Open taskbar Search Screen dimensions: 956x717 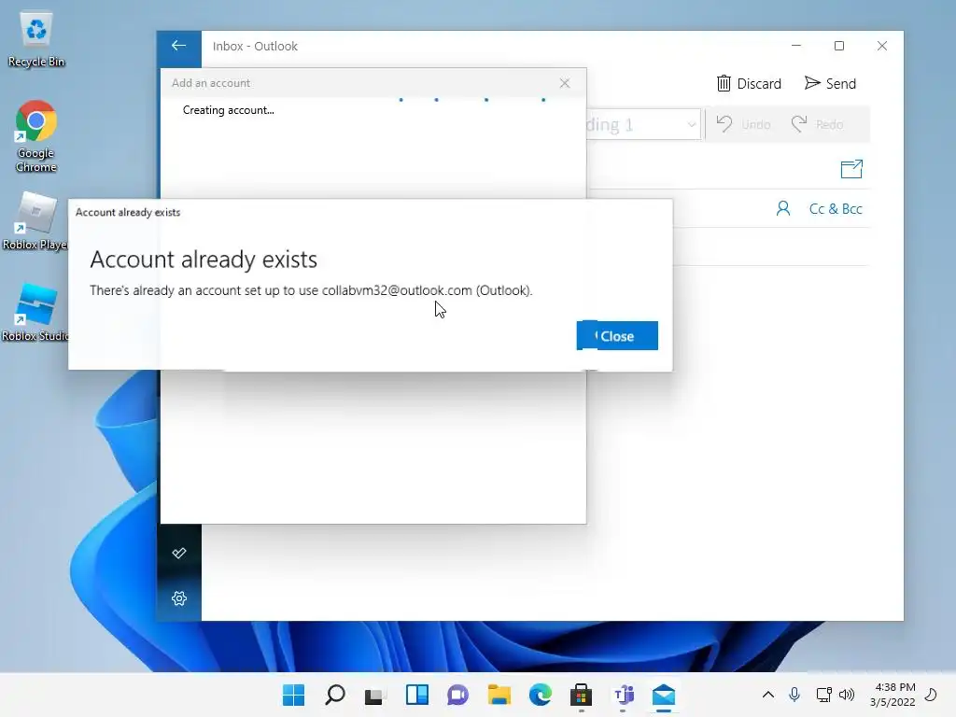[x=335, y=695]
